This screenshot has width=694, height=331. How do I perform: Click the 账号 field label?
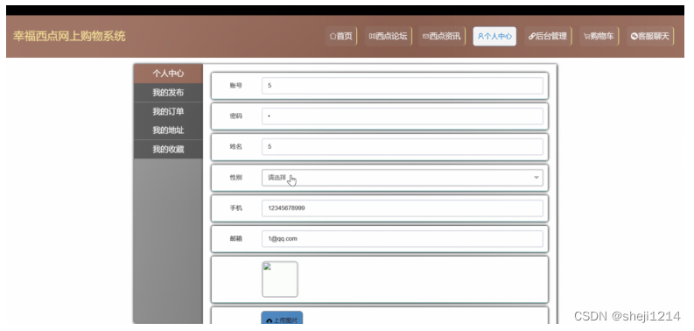236,86
